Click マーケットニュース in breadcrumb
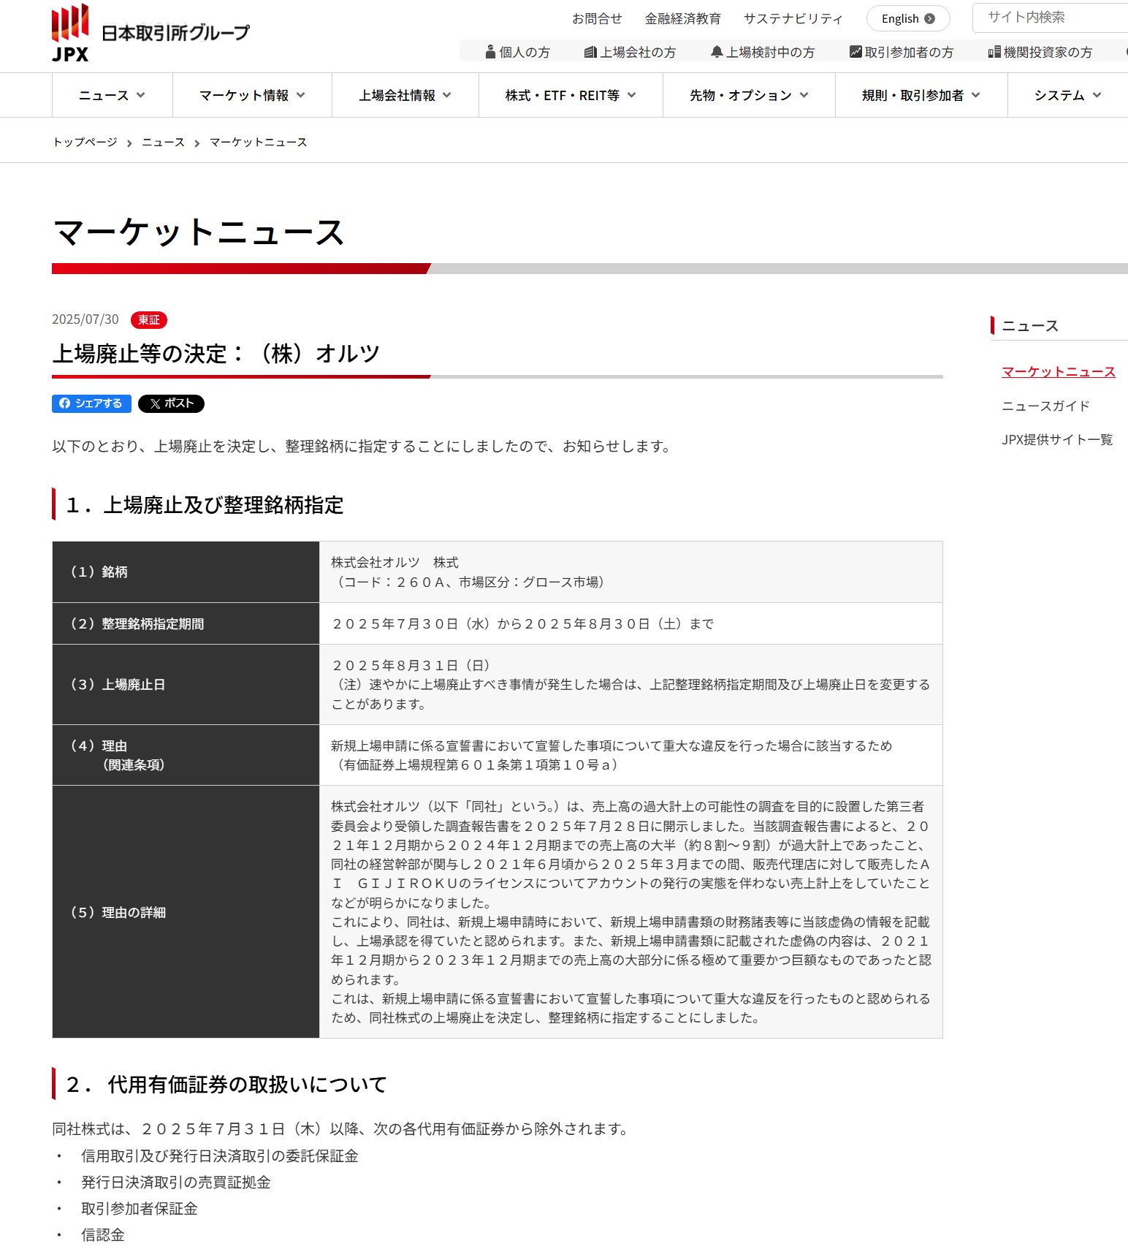 (x=258, y=142)
